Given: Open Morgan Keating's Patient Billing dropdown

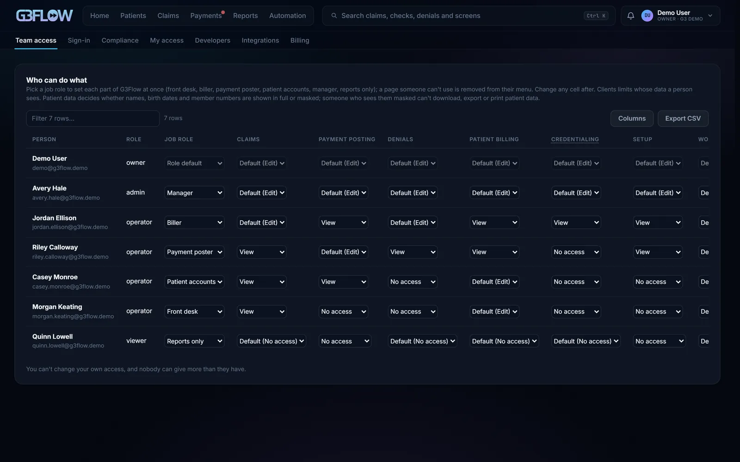Looking at the screenshot, I should click(x=494, y=311).
